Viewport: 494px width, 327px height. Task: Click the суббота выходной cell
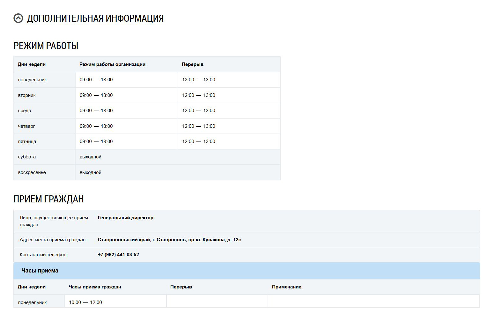coord(90,157)
